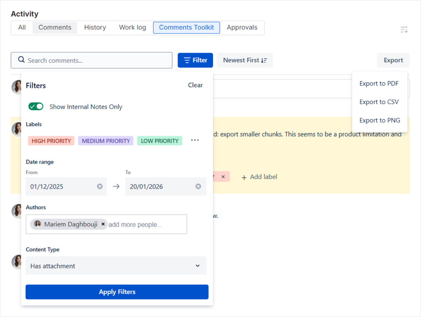Screen dimensions: 421x317
Task: Click the Add label plus icon
Action: coord(244,177)
